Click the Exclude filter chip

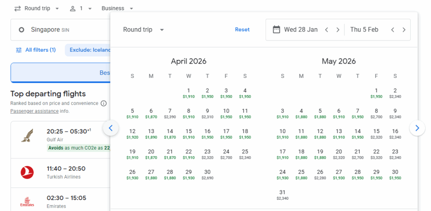tap(88, 50)
